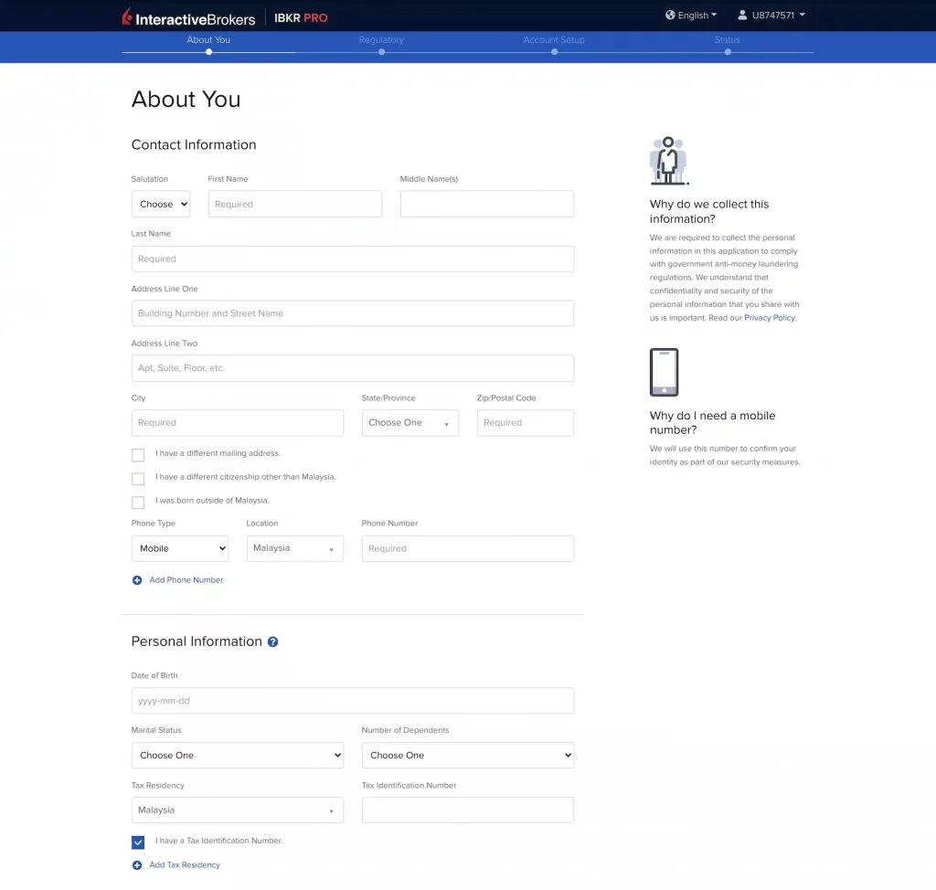Check the different mailing address box
This screenshot has width=936, height=890.
[x=138, y=455]
